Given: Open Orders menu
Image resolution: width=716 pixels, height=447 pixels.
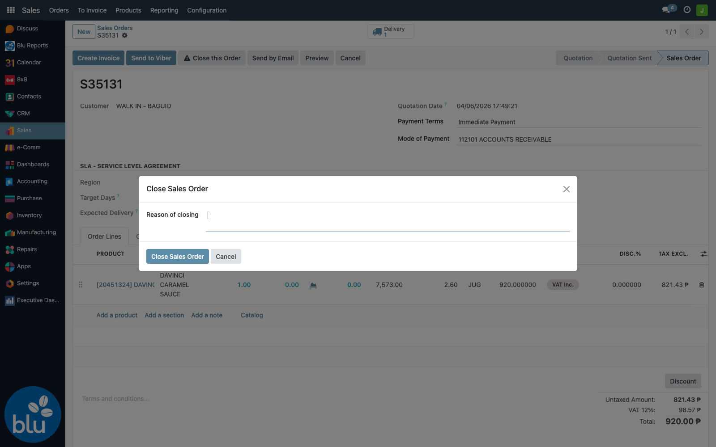Looking at the screenshot, I should (59, 10).
